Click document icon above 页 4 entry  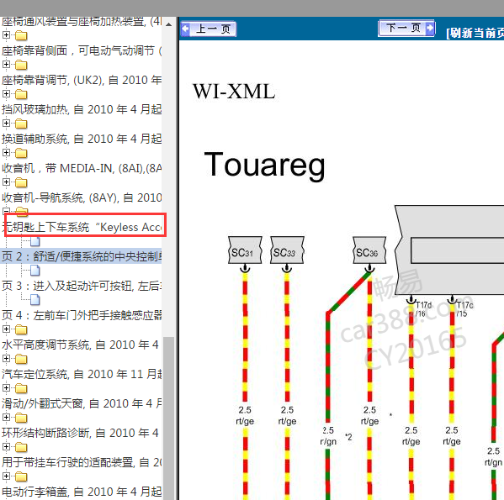coord(35,300)
